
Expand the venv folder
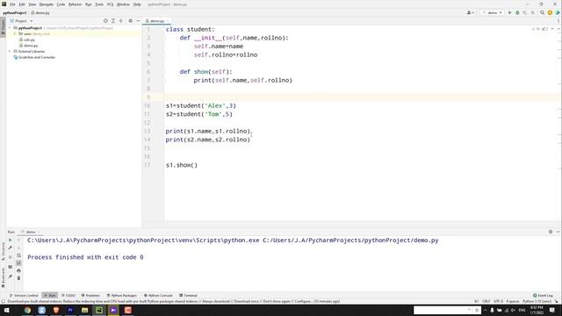pyautogui.click(x=15, y=33)
